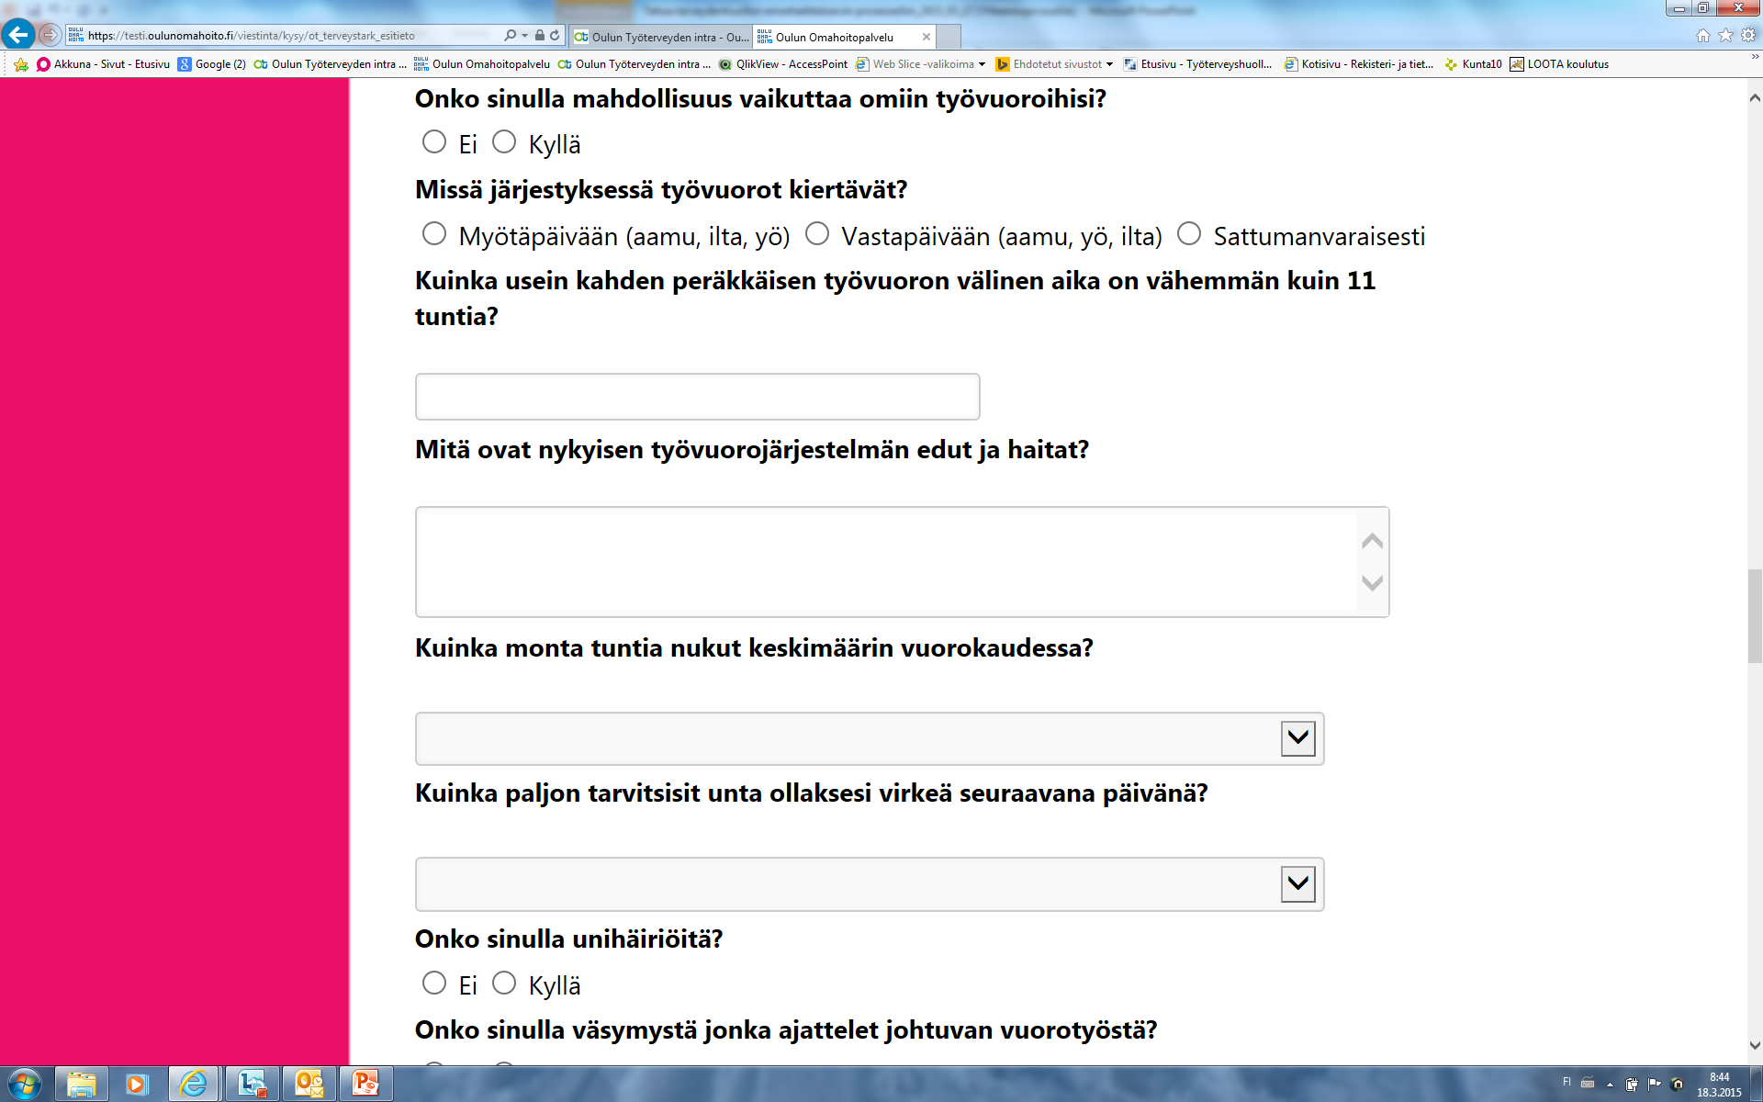Choose the Sattumanvaraisesti option
This screenshot has height=1102, width=1763.
1189,233
